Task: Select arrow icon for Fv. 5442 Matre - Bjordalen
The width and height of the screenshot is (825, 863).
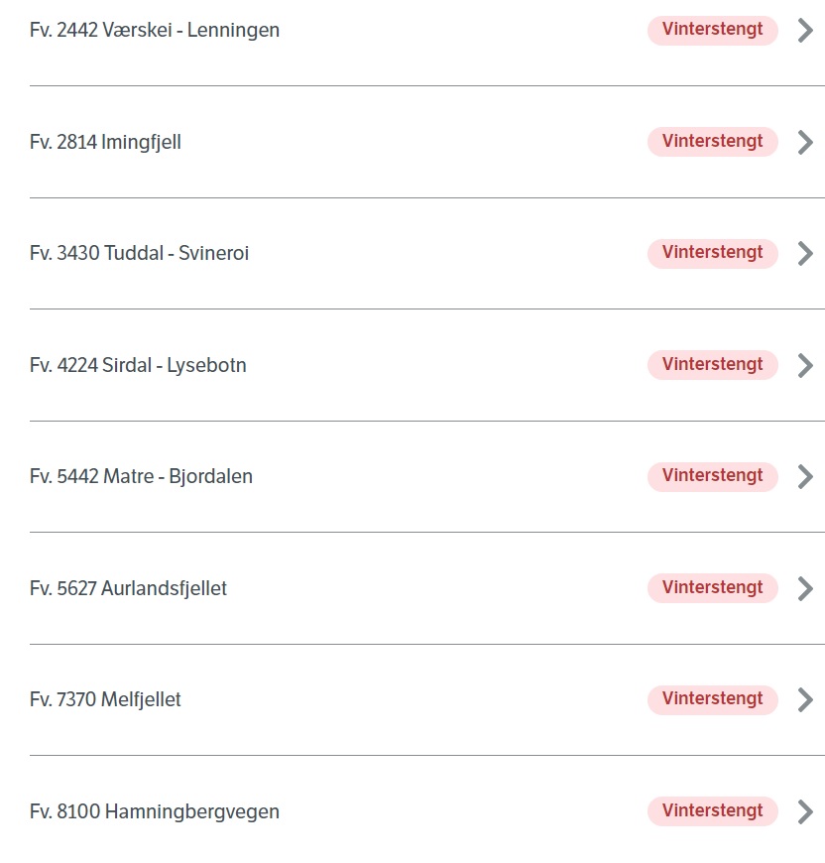Action: click(805, 476)
